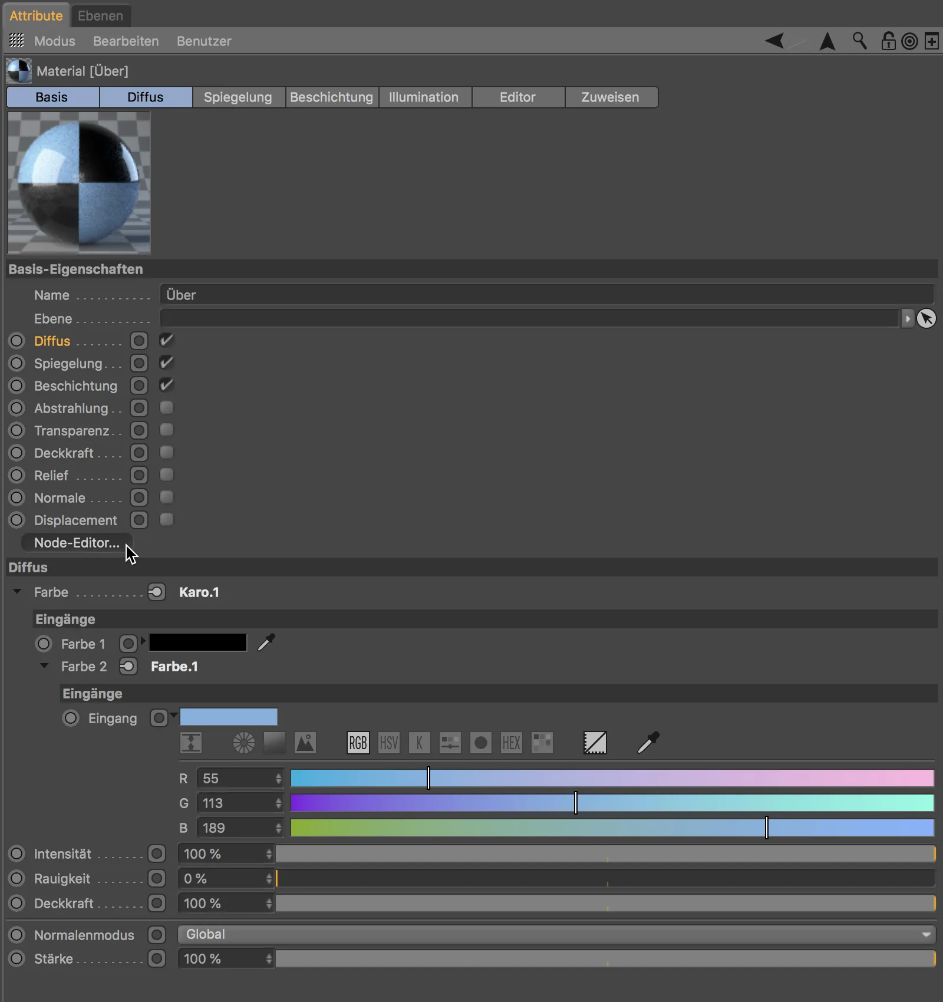Select RGB slider mode
The image size is (943, 1002).
pyautogui.click(x=358, y=743)
